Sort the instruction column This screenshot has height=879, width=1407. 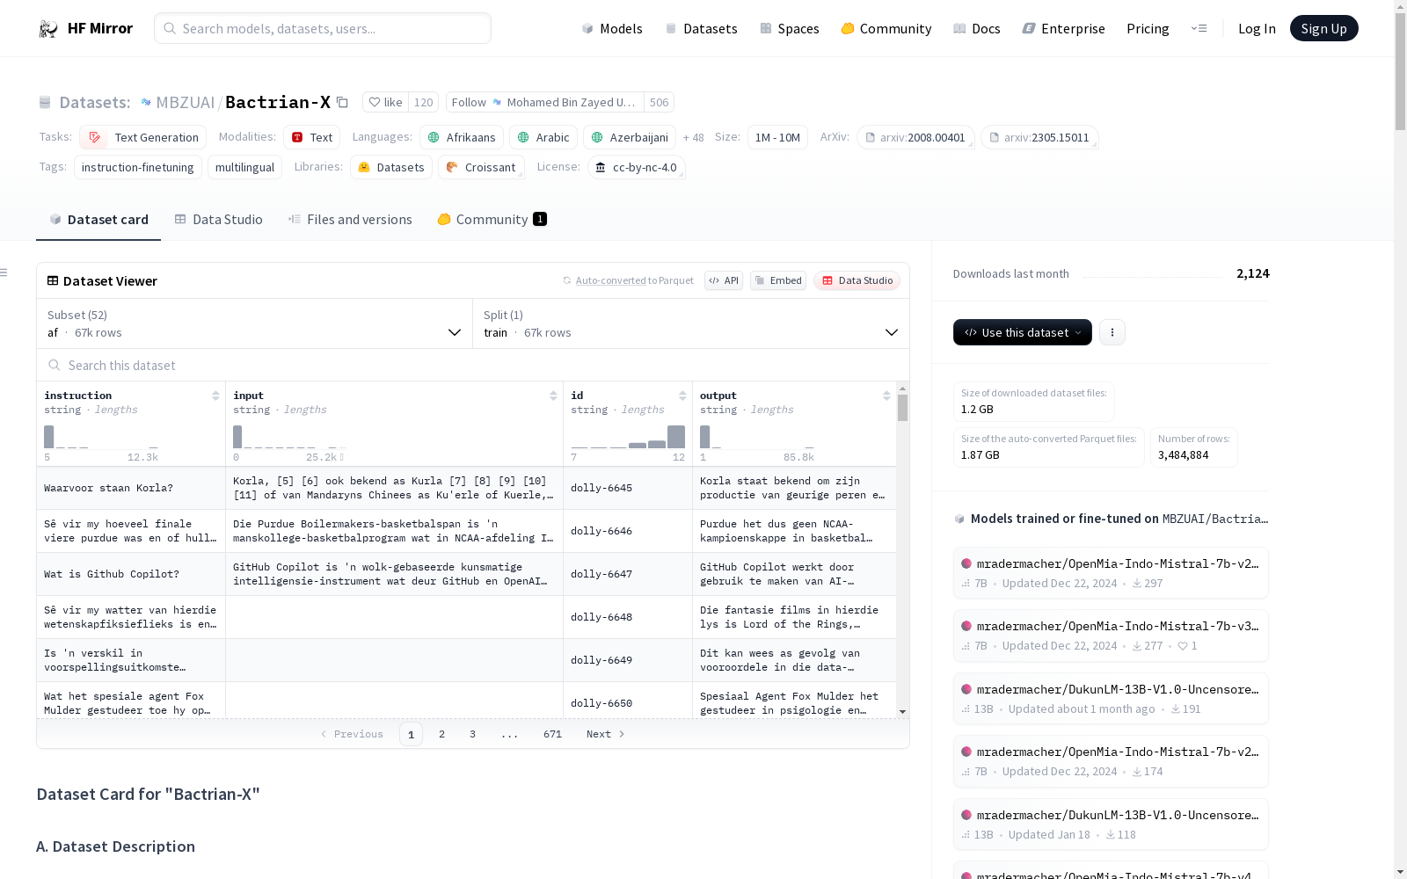click(x=215, y=396)
